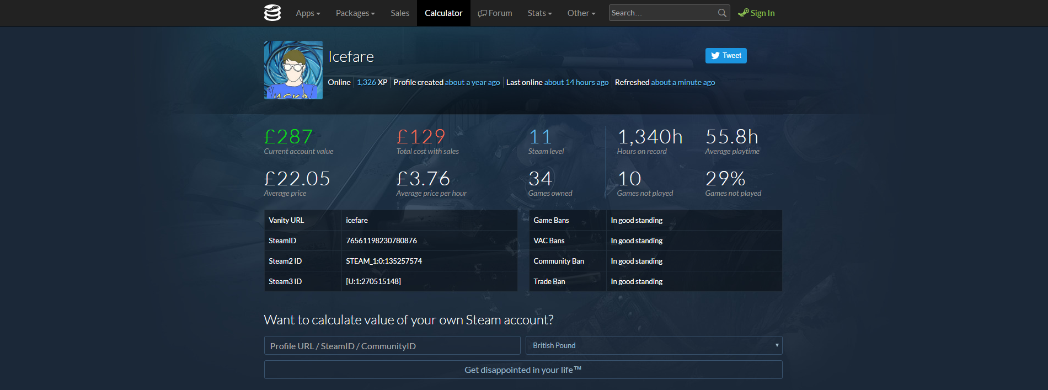The height and width of the screenshot is (390, 1048).
Task: Click the search magnifier icon
Action: click(722, 13)
